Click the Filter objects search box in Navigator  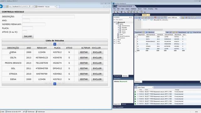(x=124, y=20)
